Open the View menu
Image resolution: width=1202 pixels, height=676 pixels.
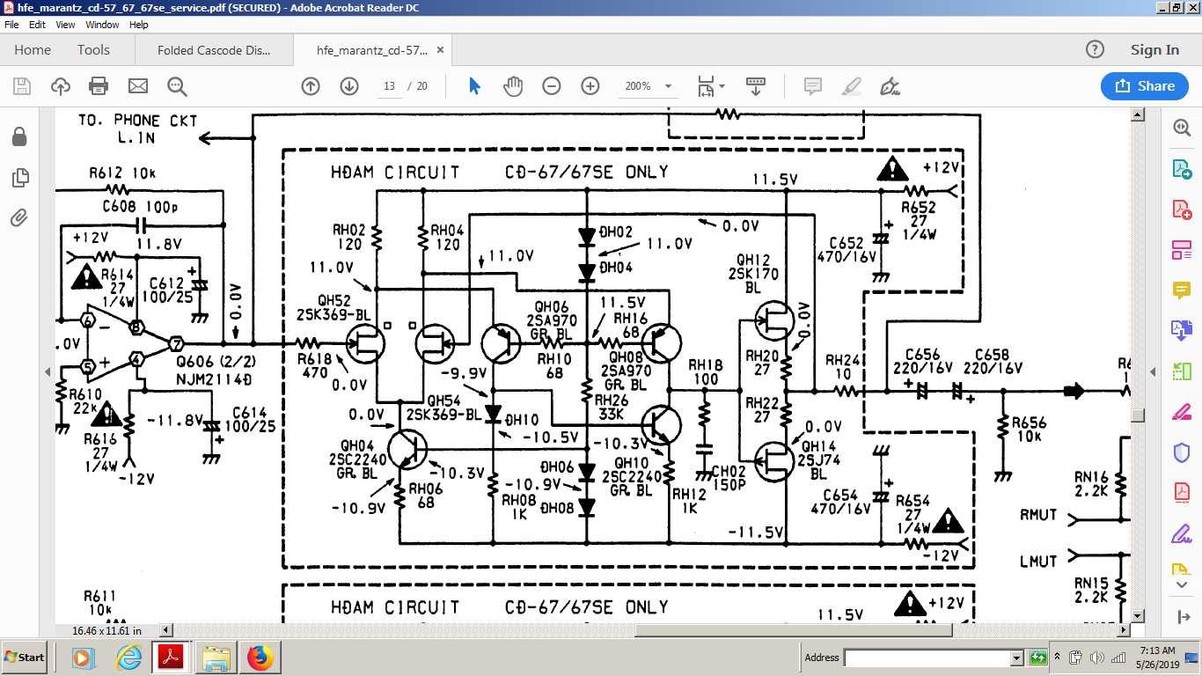(66, 25)
